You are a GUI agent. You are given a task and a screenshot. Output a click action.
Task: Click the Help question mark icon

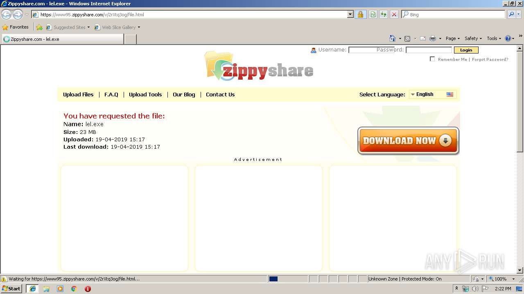508,38
